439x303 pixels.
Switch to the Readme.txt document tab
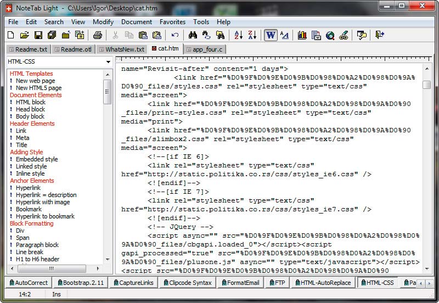point(29,49)
